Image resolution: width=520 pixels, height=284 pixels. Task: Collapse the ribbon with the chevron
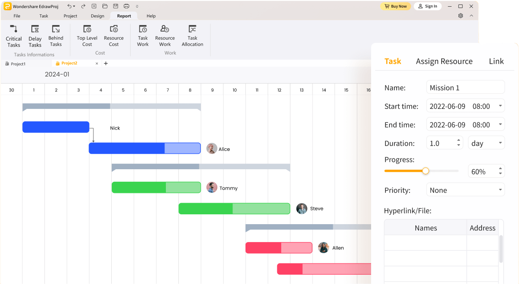pos(471,16)
